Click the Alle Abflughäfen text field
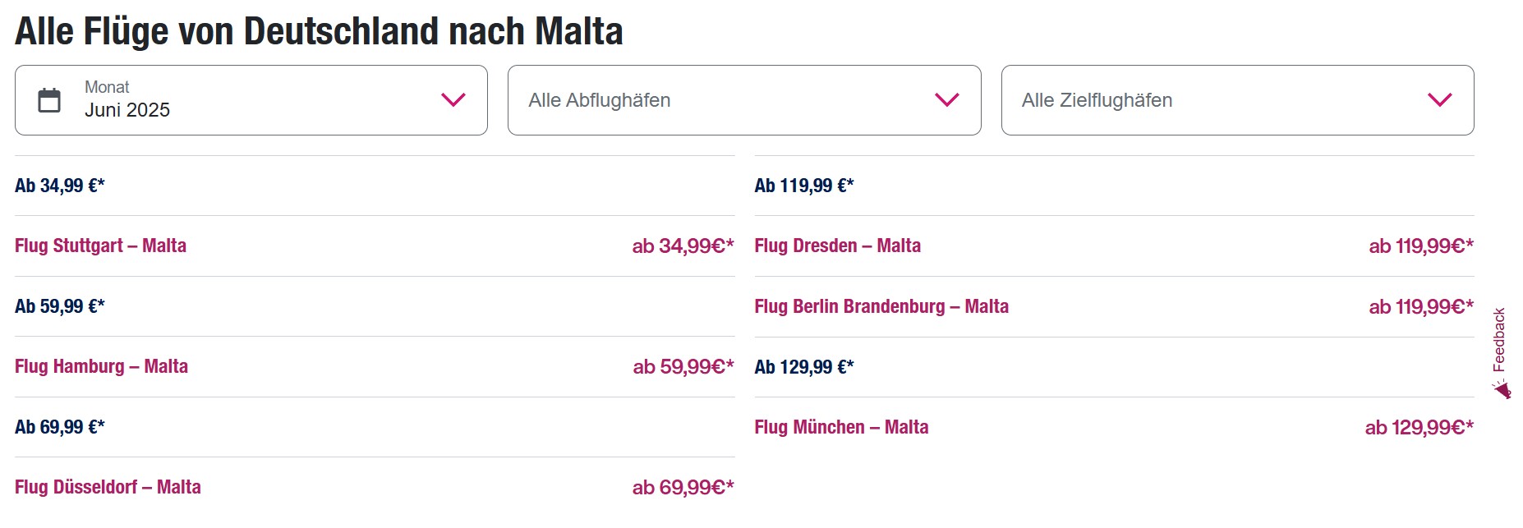This screenshot has width=1523, height=528. tap(744, 100)
